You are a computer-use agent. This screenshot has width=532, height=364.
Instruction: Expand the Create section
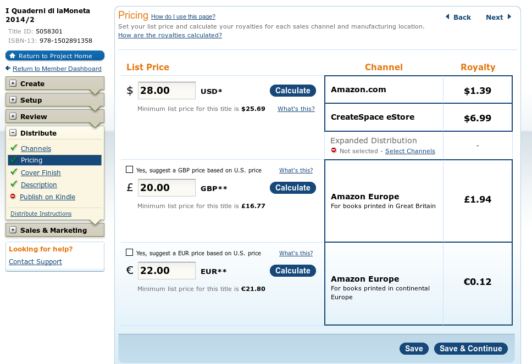point(13,83)
